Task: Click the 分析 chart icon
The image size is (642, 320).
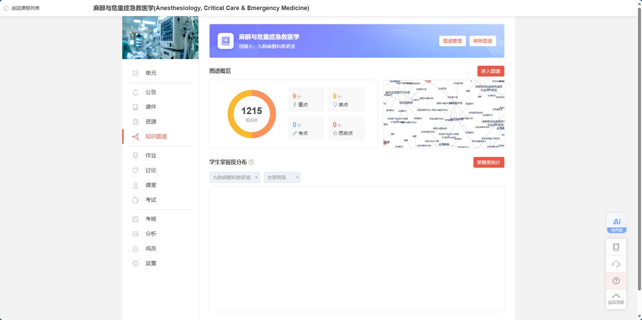Action: tap(135, 234)
